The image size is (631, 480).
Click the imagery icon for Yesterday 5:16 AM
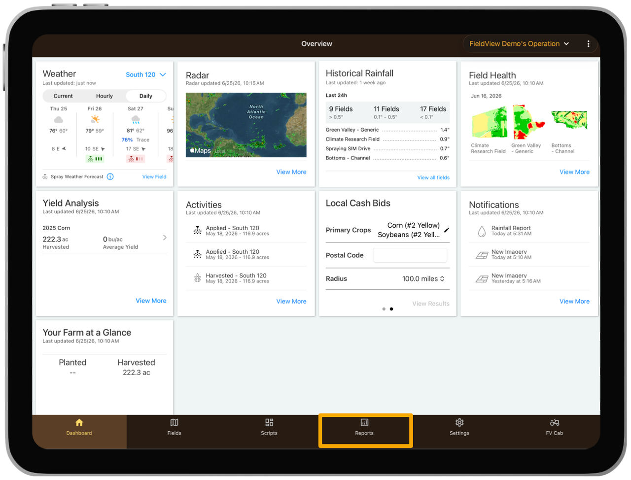[x=482, y=279]
